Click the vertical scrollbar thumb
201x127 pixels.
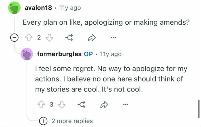click(199, 109)
